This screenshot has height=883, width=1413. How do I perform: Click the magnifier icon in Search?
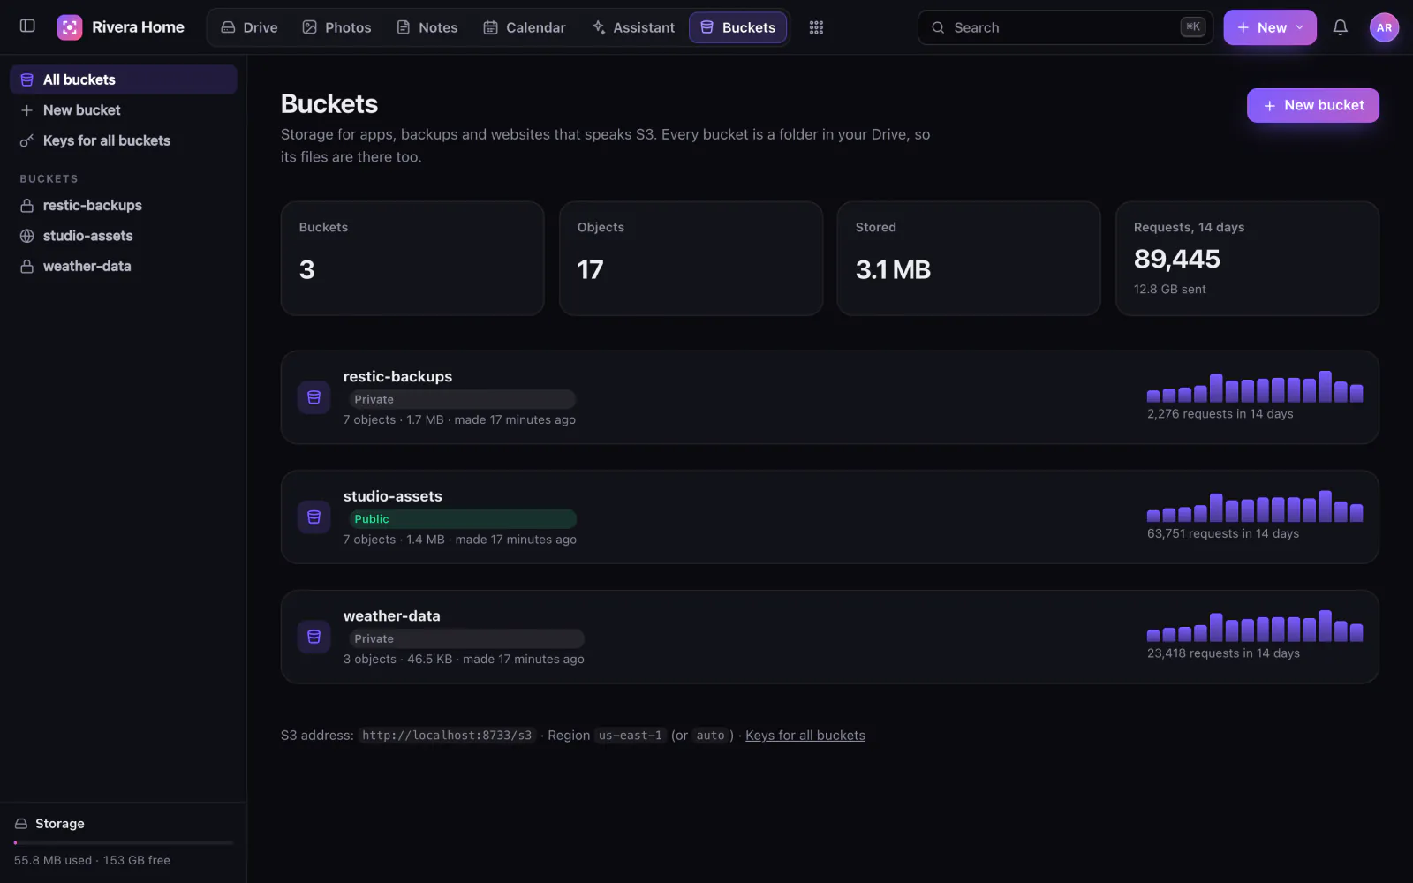[938, 27]
